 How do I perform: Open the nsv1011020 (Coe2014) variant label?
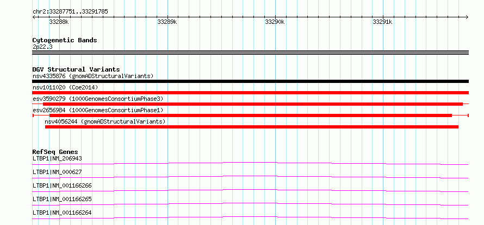65,87
